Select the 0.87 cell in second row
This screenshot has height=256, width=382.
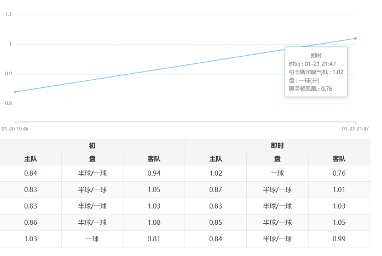pos(216,190)
